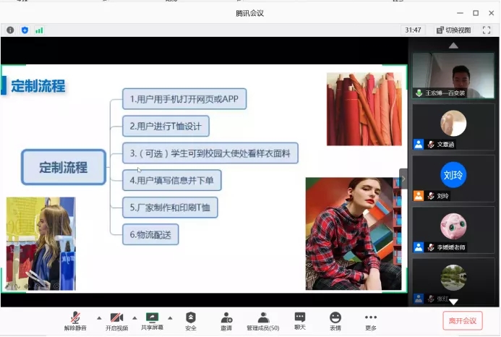Open the 表情 emoji reactions
Image resolution: width=501 pixels, height=337 pixels.
tap(335, 321)
